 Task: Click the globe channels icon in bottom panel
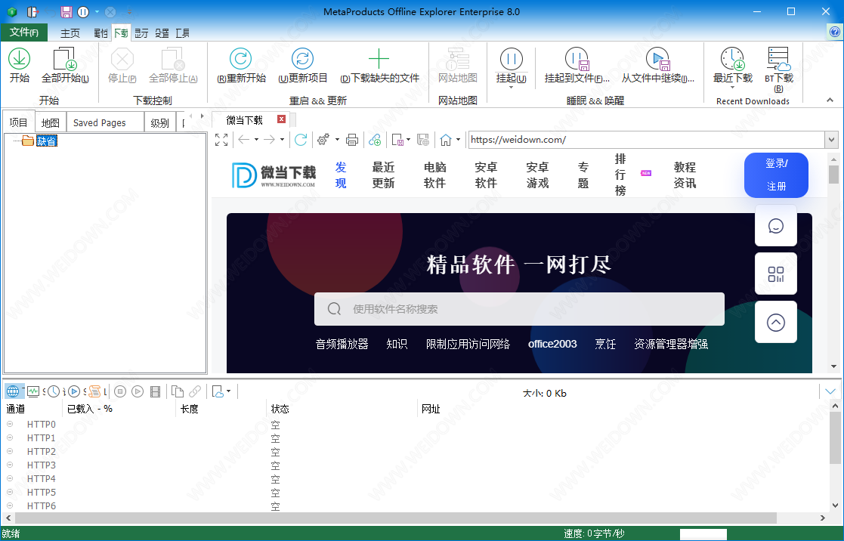12,391
